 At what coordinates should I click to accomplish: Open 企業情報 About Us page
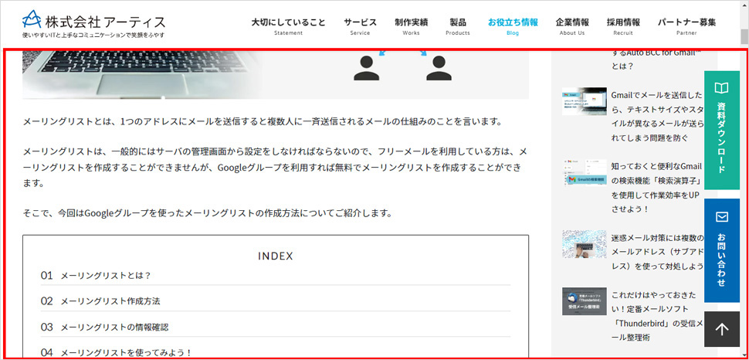[x=571, y=27]
